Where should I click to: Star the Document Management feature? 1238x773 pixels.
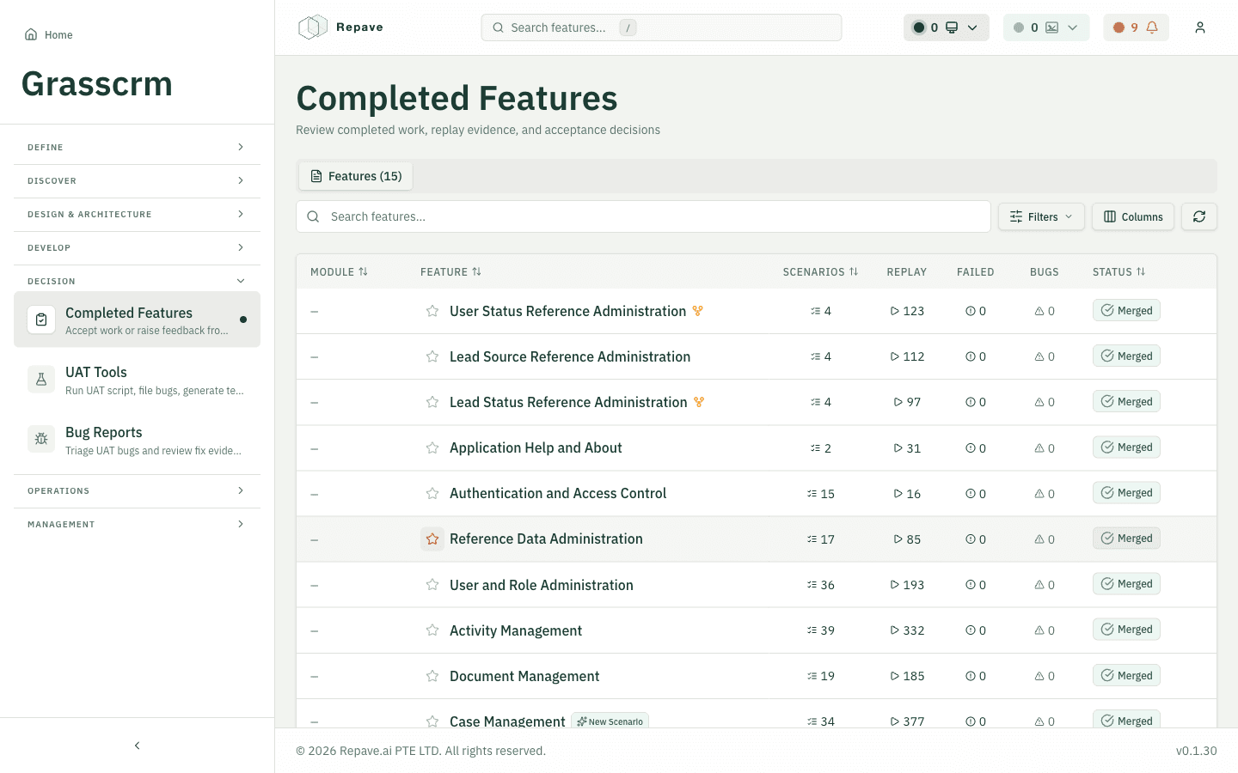[x=432, y=676]
